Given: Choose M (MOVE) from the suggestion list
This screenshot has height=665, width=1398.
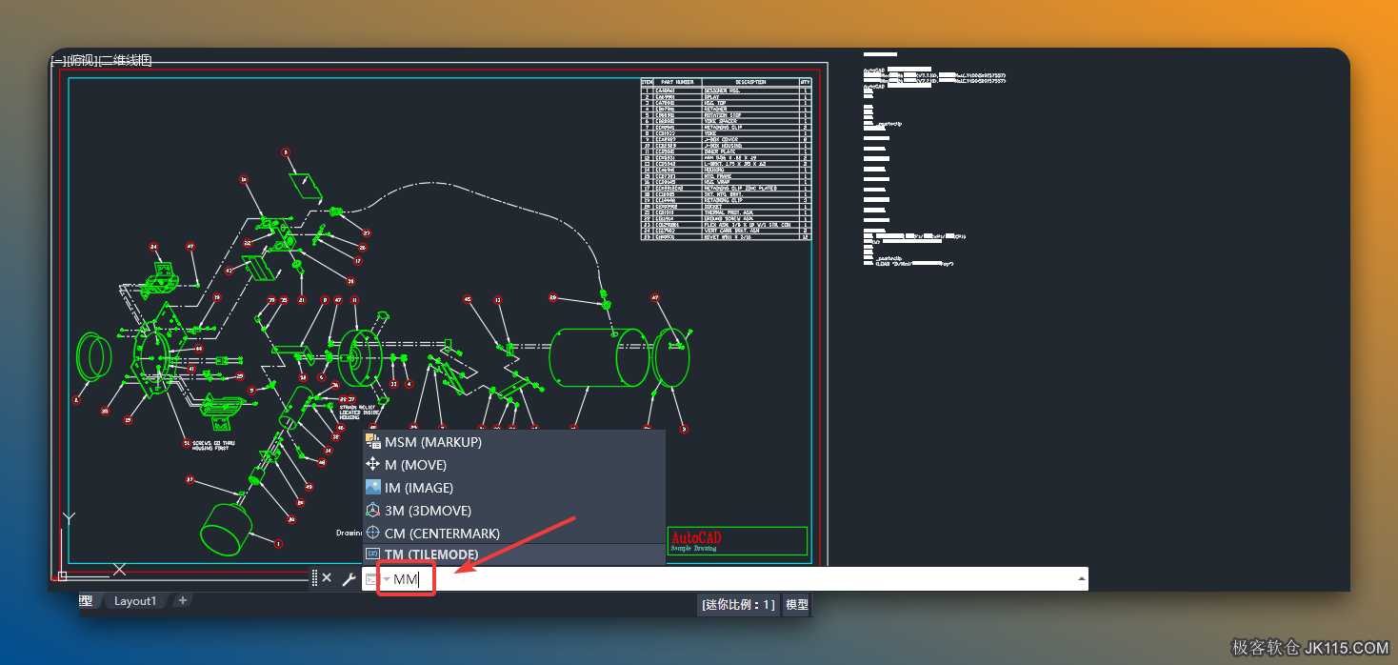Looking at the screenshot, I should [513, 465].
